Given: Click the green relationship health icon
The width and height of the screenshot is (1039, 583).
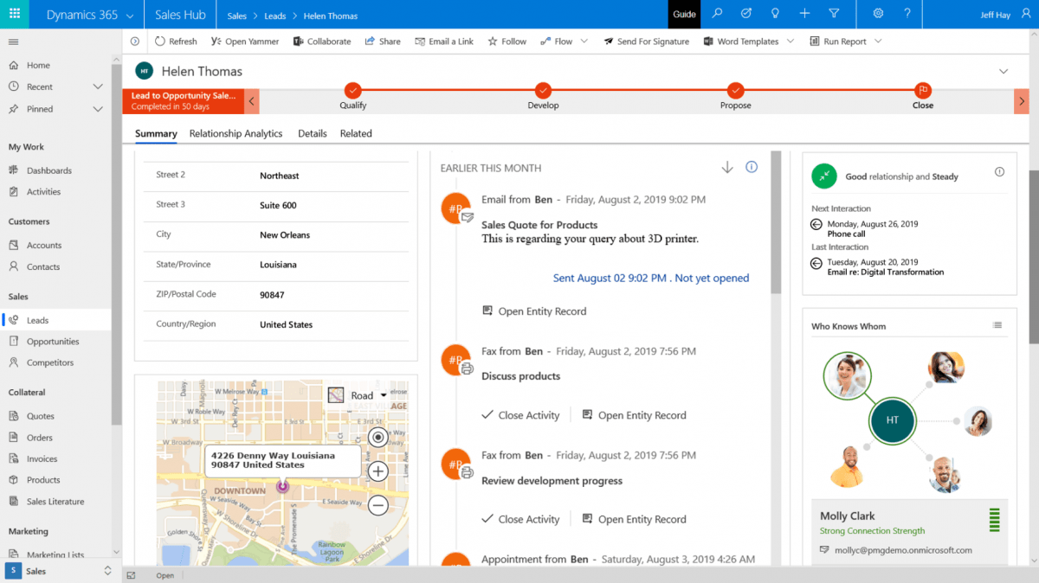Looking at the screenshot, I should (824, 176).
